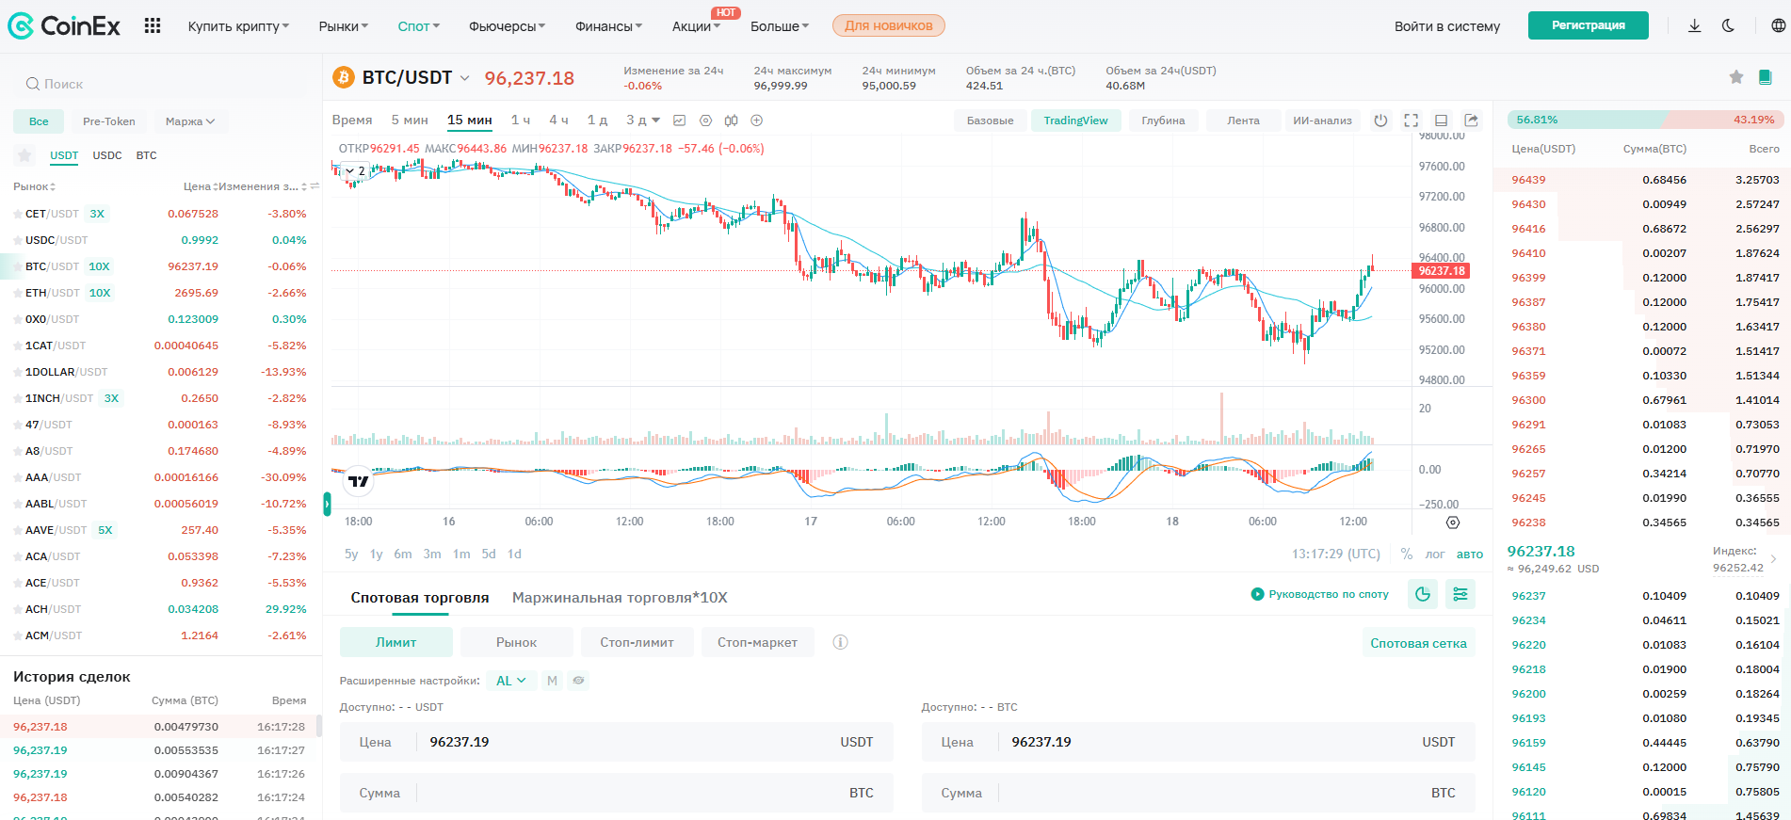
Task: Expand the Рынки menu
Action: coord(344,26)
